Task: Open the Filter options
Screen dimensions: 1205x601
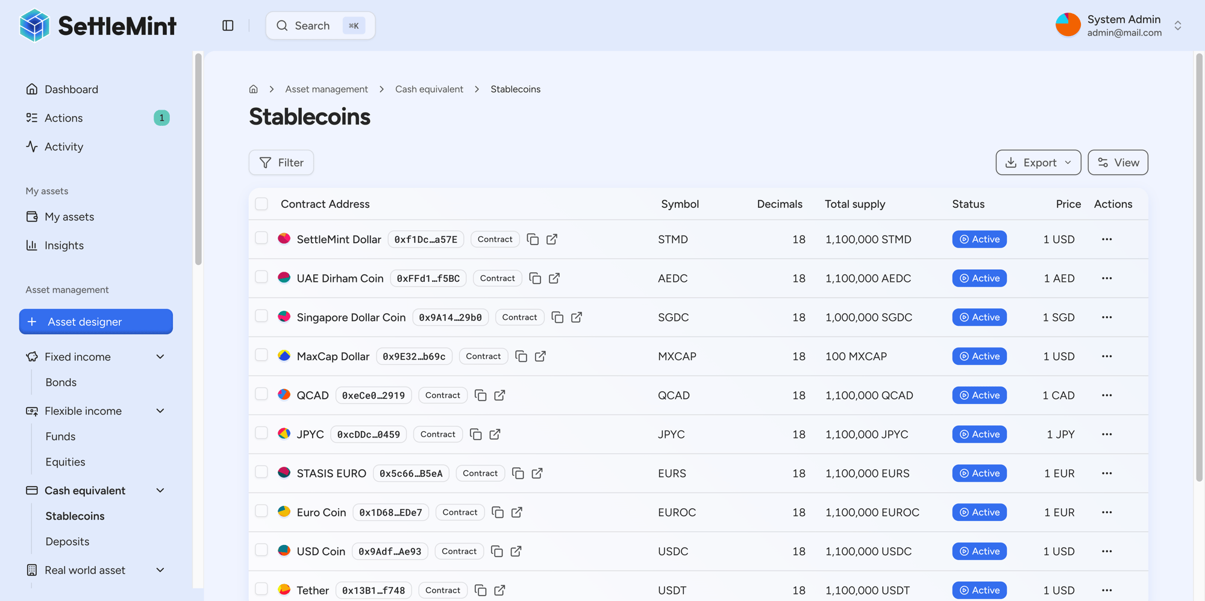Action: 281,162
